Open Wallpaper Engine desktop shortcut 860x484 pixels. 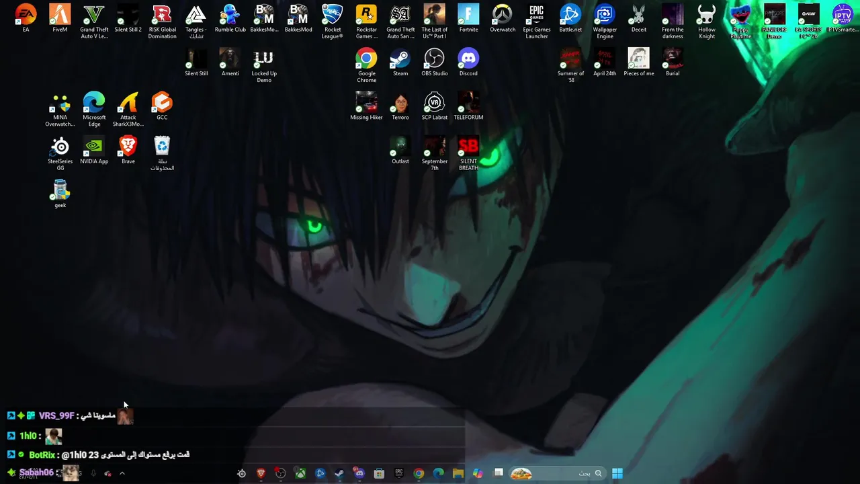click(x=605, y=22)
